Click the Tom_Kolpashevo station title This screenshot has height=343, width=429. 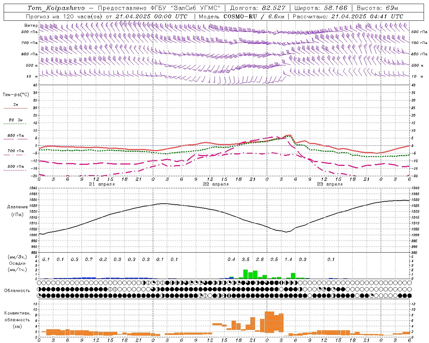coord(56,8)
